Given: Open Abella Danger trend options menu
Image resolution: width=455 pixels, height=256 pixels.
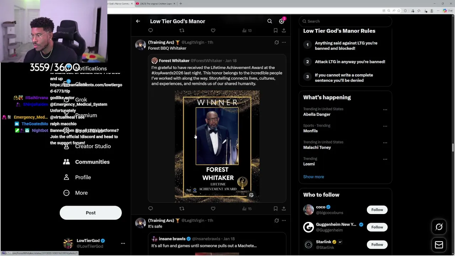Looking at the screenshot, I should point(385,110).
